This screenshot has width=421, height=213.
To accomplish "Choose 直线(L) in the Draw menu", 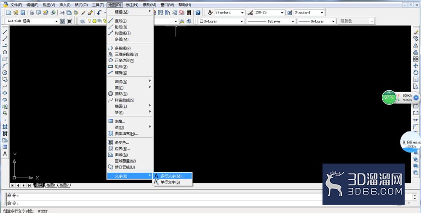I will pos(130,21).
